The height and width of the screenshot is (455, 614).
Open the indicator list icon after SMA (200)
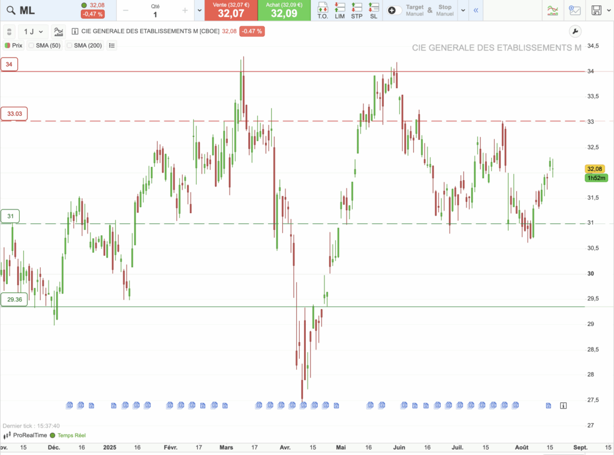click(112, 45)
